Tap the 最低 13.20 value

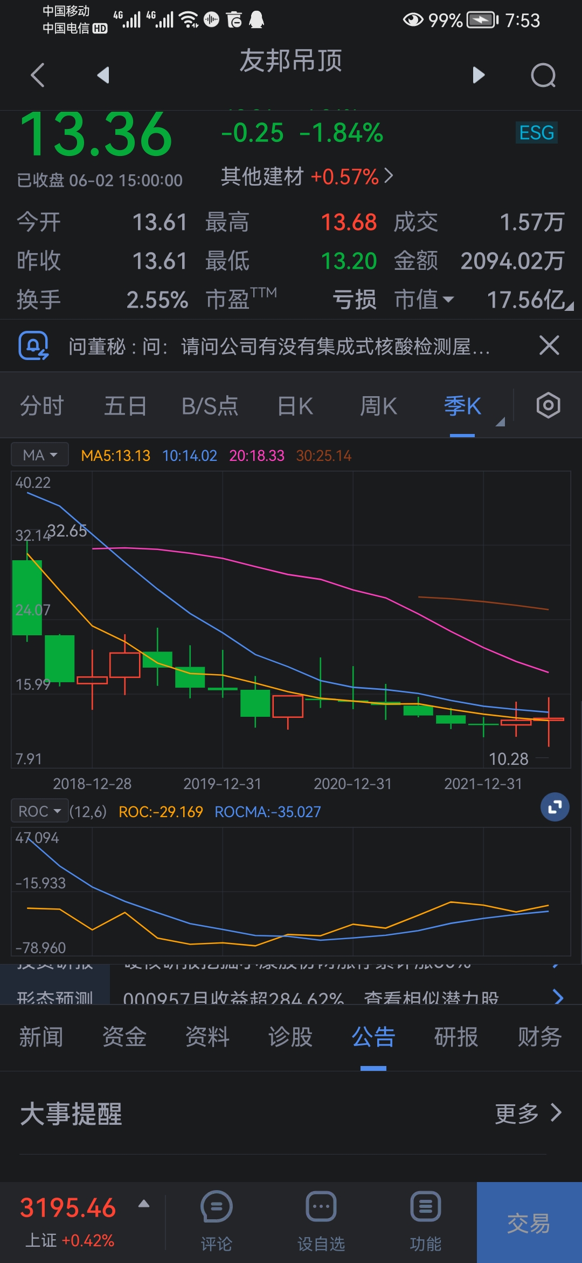349,261
